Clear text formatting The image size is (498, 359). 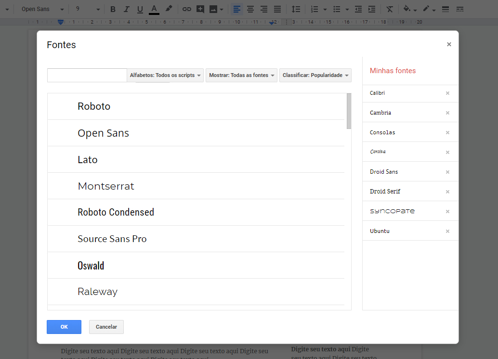pos(389,9)
